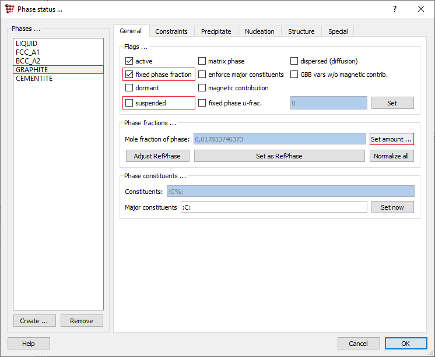Image resolution: width=435 pixels, height=357 pixels.
Task: Click the help question mark icon
Action: point(395,9)
